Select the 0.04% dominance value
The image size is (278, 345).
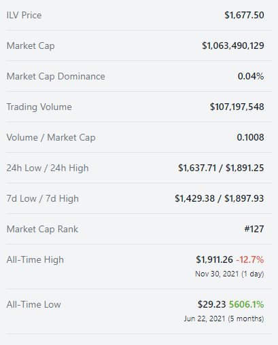[x=251, y=76]
